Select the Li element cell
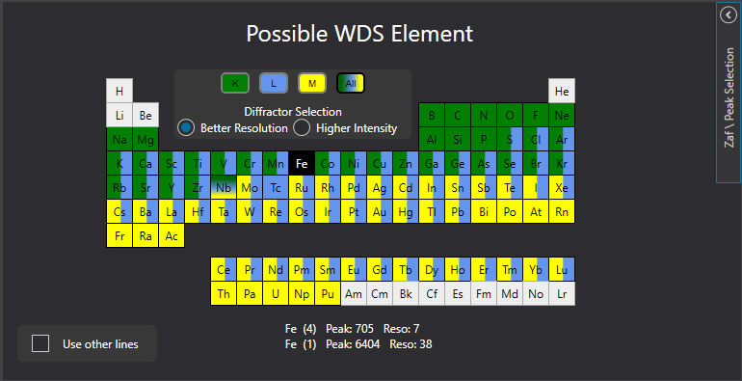 [x=119, y=115]
